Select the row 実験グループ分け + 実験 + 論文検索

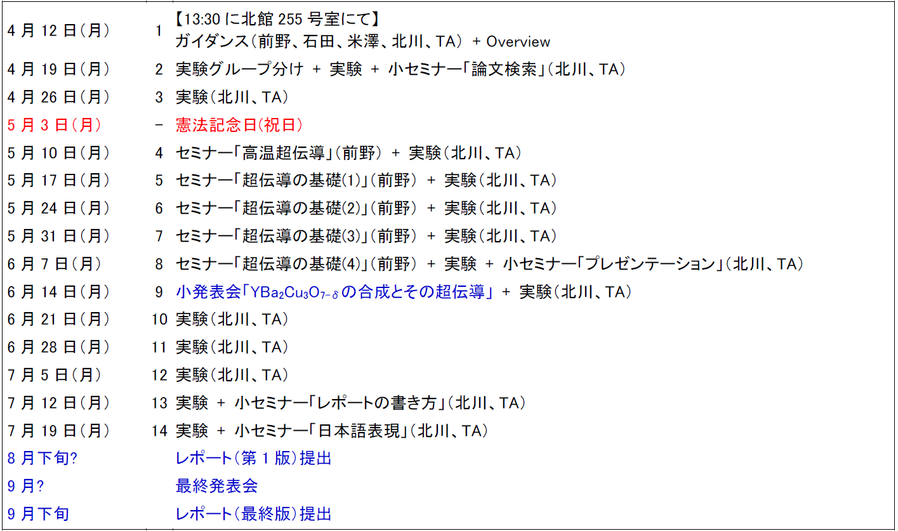click(x=401, y=70)
